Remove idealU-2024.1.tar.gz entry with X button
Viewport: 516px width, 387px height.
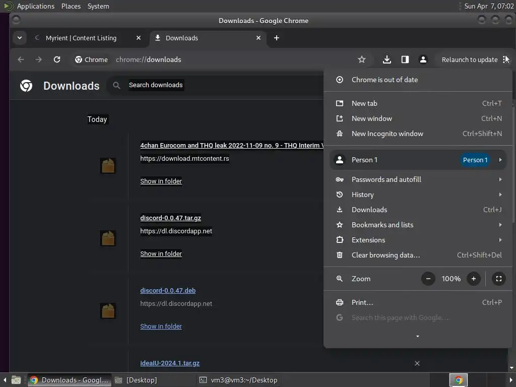click(x=417, y=363)
